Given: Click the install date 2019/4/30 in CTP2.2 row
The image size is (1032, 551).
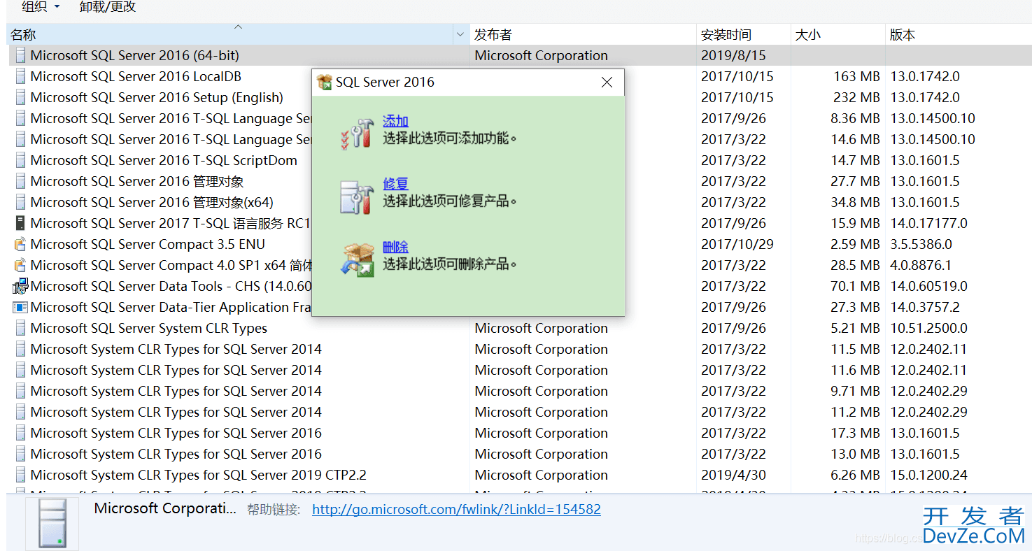Looking at the screenshot, I should click(x=733, y=475).
